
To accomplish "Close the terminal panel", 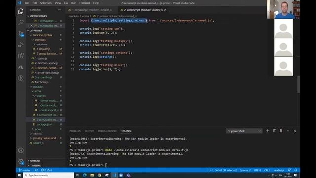I will [295, 131].
